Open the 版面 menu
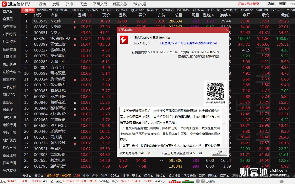The width and height of the screenshot is (295, 184). [282, 4]
